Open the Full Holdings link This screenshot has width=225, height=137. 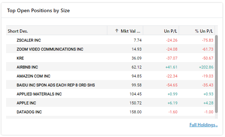[203, 125]
